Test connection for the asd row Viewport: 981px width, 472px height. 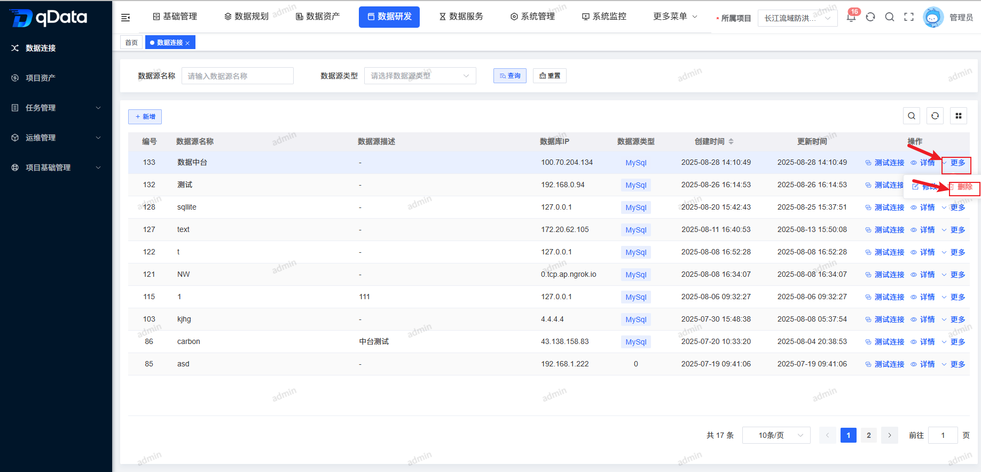(885, 364)
